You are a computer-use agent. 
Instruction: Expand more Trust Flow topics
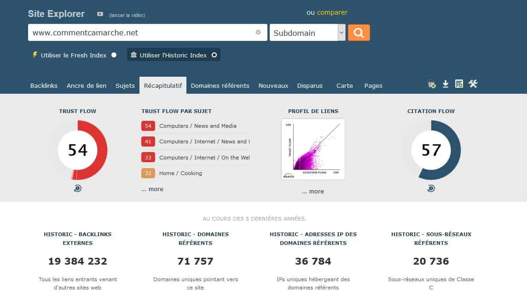pos(152,189)
